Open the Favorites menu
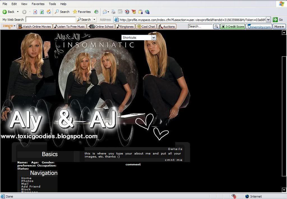 tap(38, 4)
